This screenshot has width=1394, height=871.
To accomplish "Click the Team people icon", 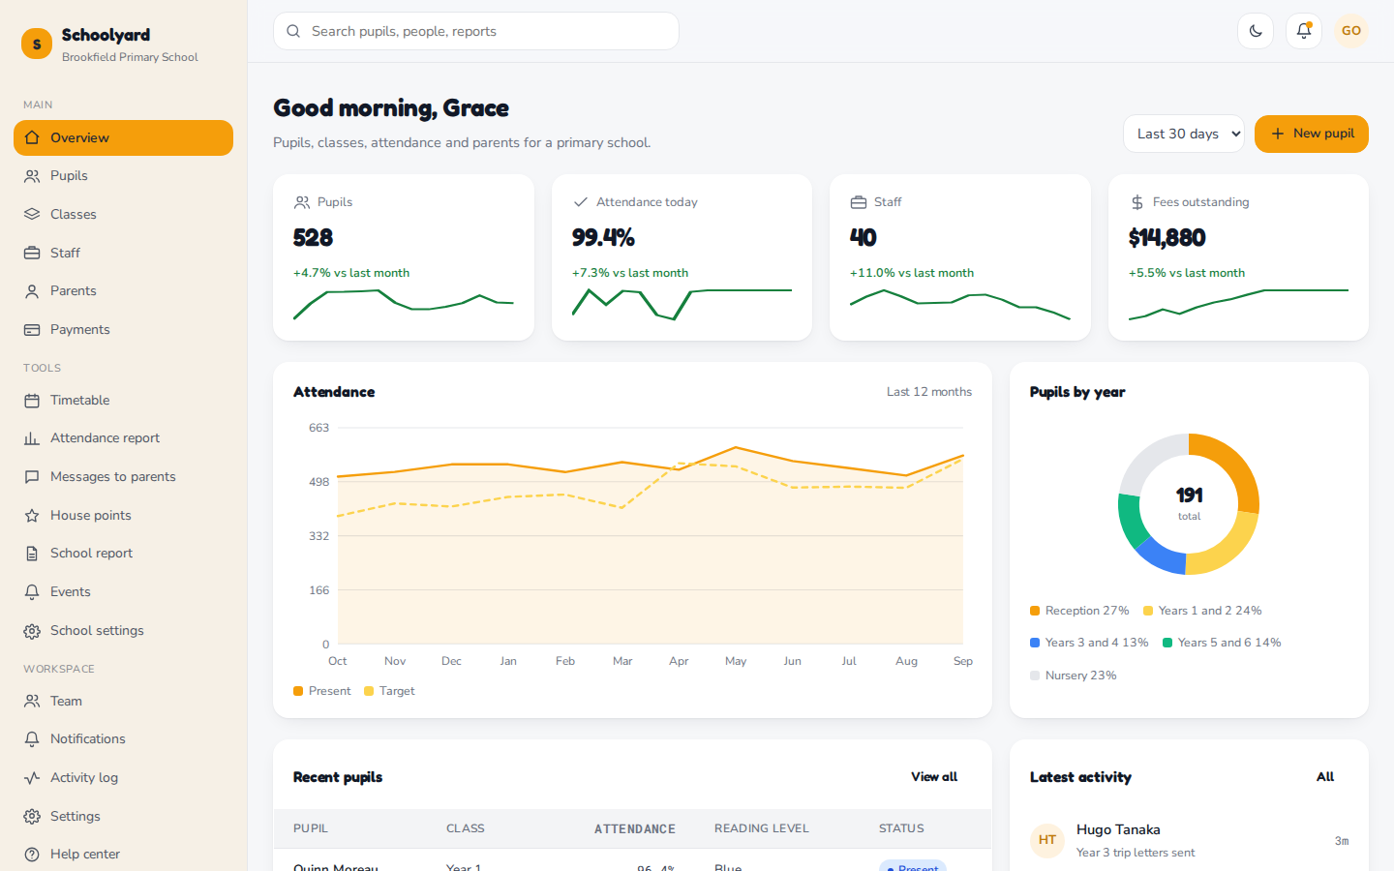I will pos(32,701).
